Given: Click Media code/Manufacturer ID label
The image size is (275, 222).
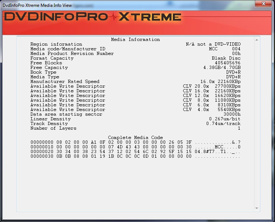Looking at the screenshot, I should pos(68,49).
